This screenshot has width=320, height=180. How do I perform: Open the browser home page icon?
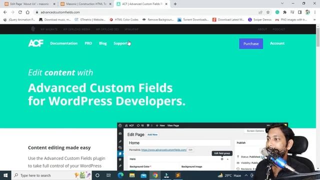[27, 12]
